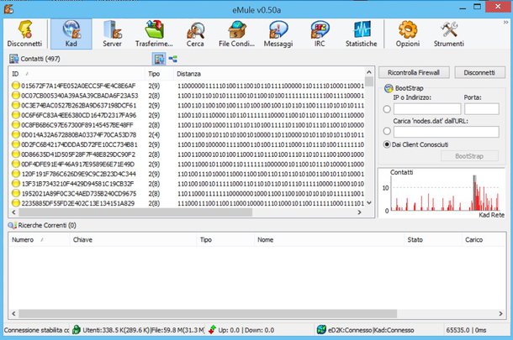Click the eMule application icon in title bar
This screenshot has width=513, height=340.
tap(9, 8)
